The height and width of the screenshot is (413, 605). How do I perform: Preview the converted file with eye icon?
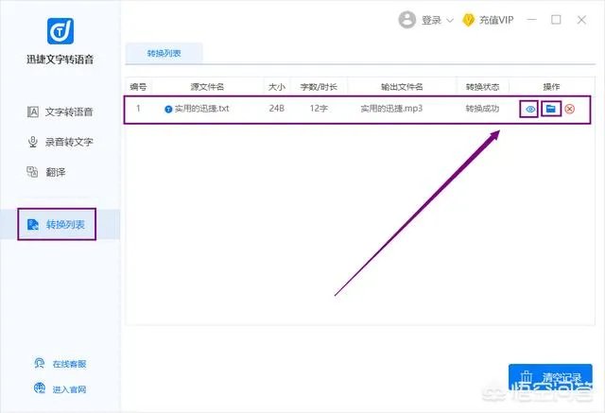(x=530, y=109)
